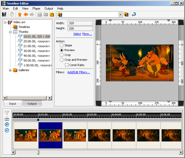
Task: Enable the Const Ratio checkbox
Action: point(67,65)
